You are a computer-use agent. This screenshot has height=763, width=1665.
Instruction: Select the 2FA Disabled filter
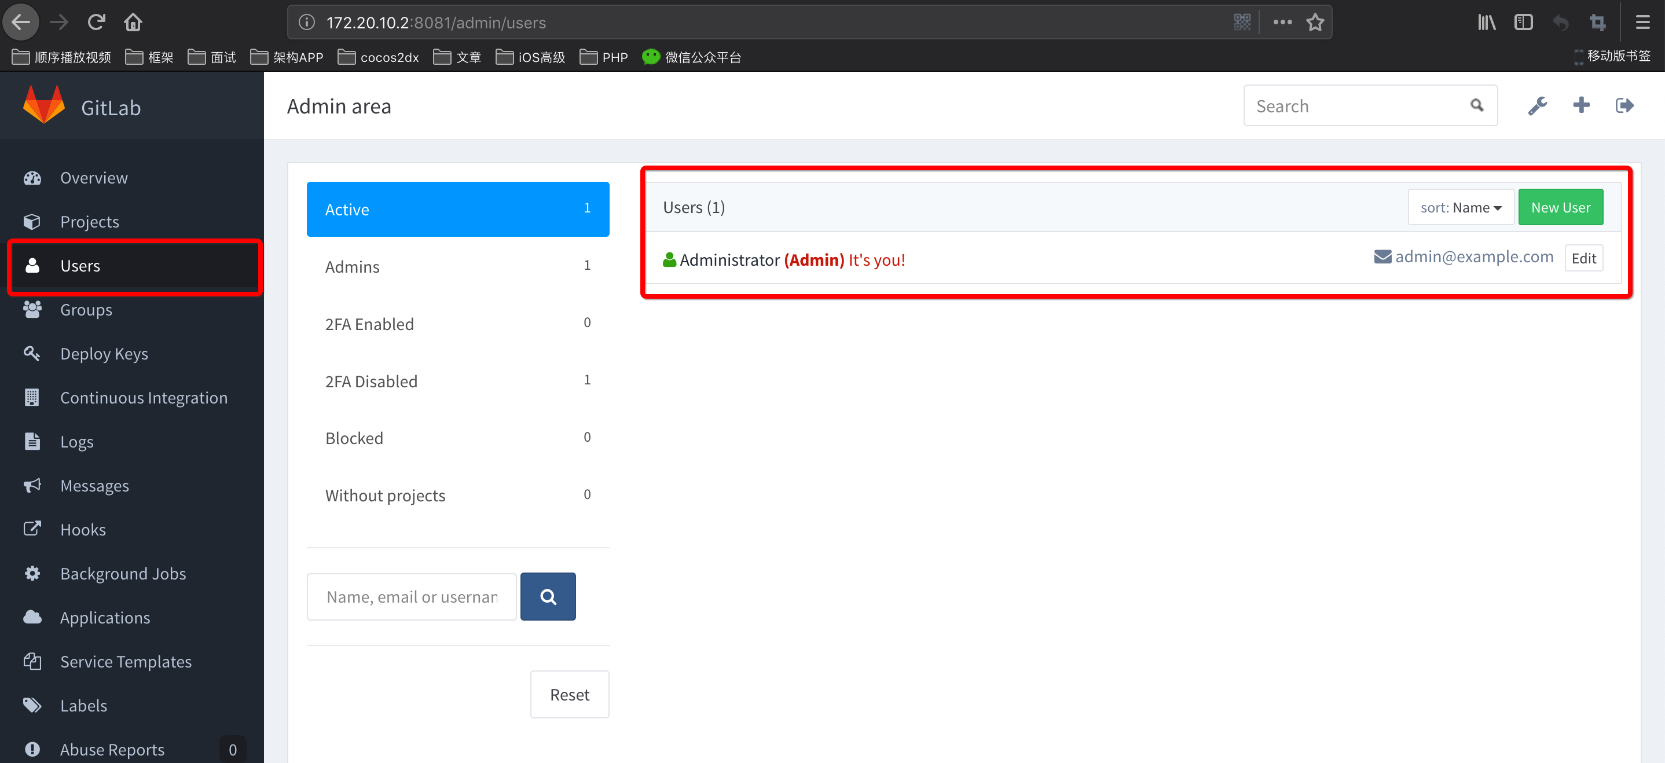tap(457, 381)
